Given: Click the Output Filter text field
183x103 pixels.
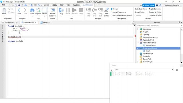Looking at the screenshot, I should click(143, 70).
